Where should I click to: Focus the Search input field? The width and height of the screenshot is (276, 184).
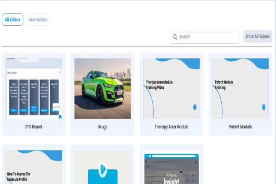tap(205, 37)
